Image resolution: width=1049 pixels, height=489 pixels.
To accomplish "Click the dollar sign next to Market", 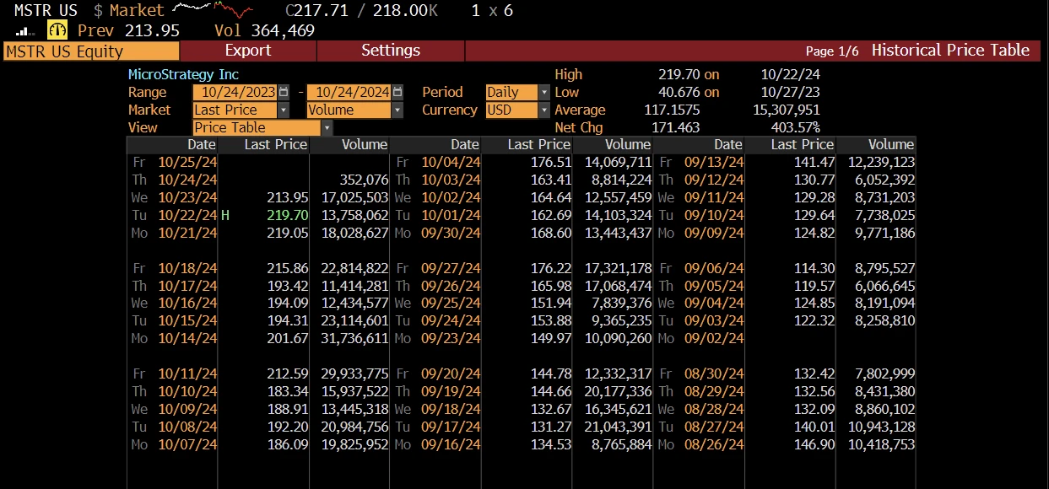I will pos(98,11).
